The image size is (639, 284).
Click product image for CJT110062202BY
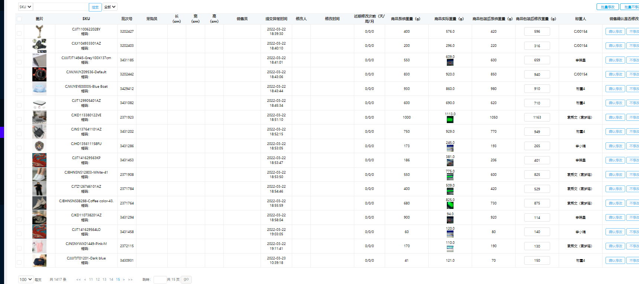tap(39, 32)
